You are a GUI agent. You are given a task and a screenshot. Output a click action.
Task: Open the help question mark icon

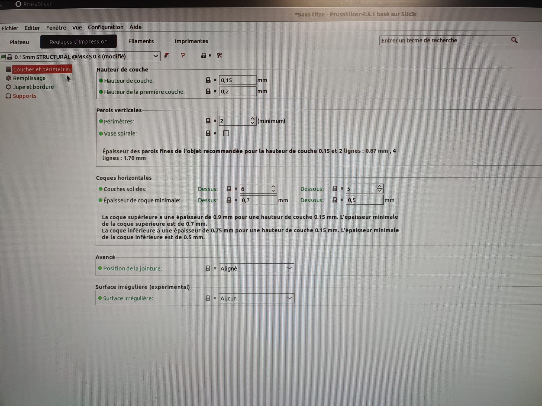(x=183, y=55)
